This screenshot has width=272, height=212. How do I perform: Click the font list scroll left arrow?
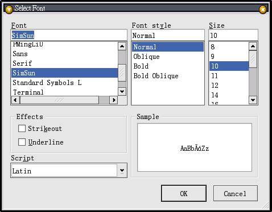tap(15, 100)
